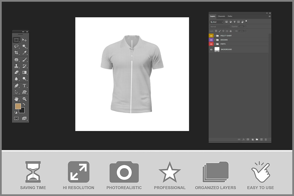Toggle filter for smart objects

coord(242,22)
